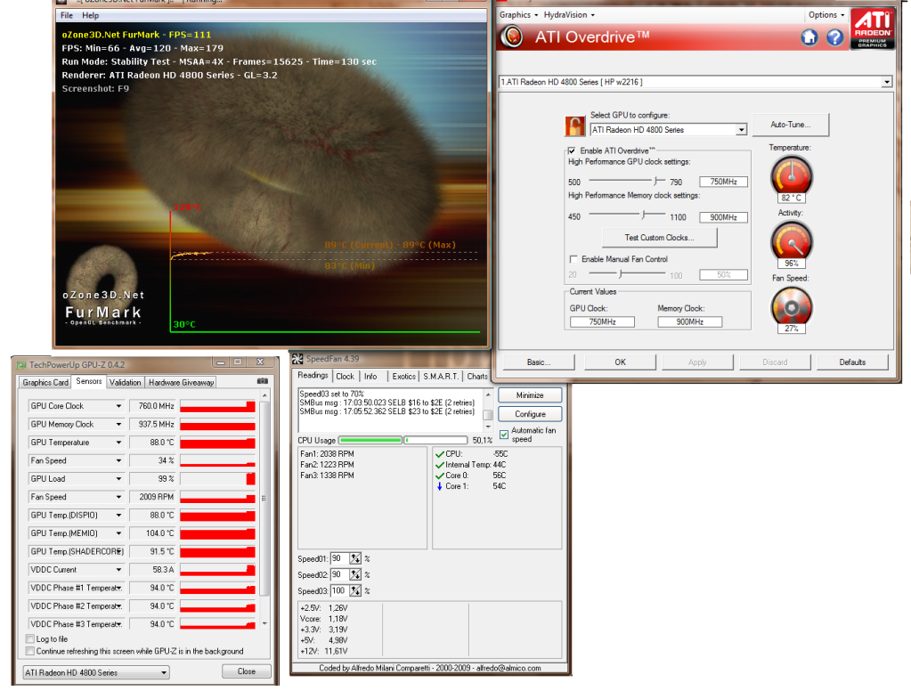Switch to SpeedFan Clock tab
The image size is (911, 691).
tap(345, 377)
